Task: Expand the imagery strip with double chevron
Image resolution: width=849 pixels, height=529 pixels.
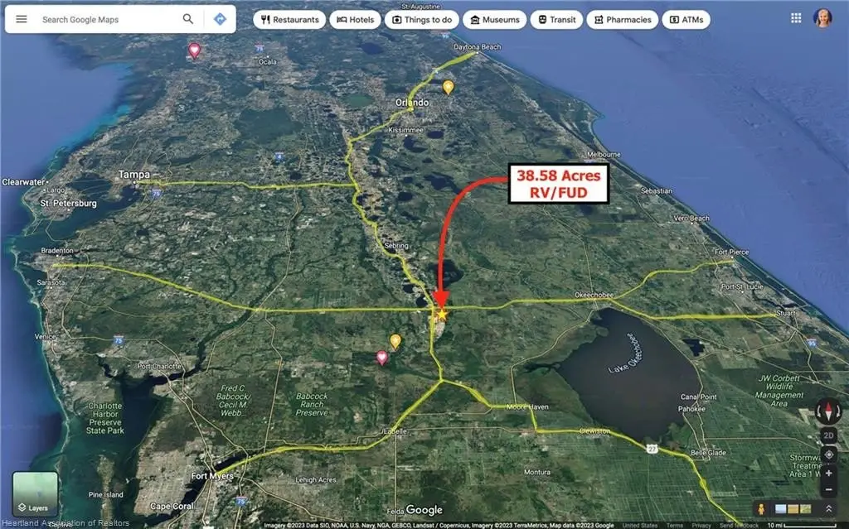Action: [828, 509]
